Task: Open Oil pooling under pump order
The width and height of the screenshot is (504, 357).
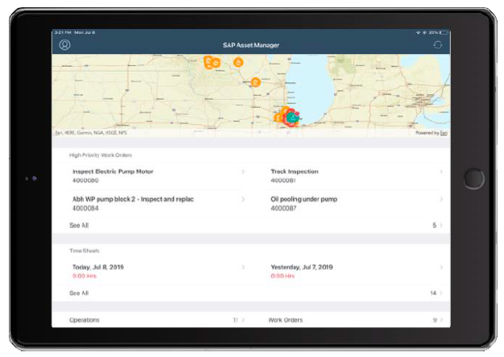Action: click(357, 203)
